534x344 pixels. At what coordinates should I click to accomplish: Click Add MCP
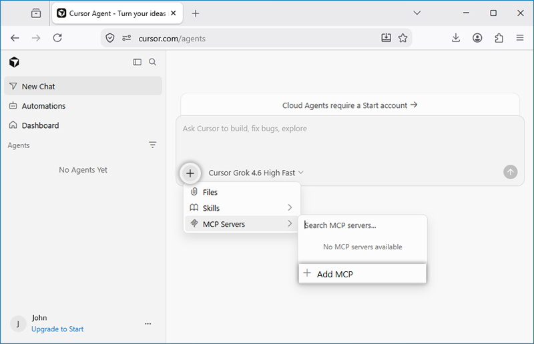coord(362,274)
